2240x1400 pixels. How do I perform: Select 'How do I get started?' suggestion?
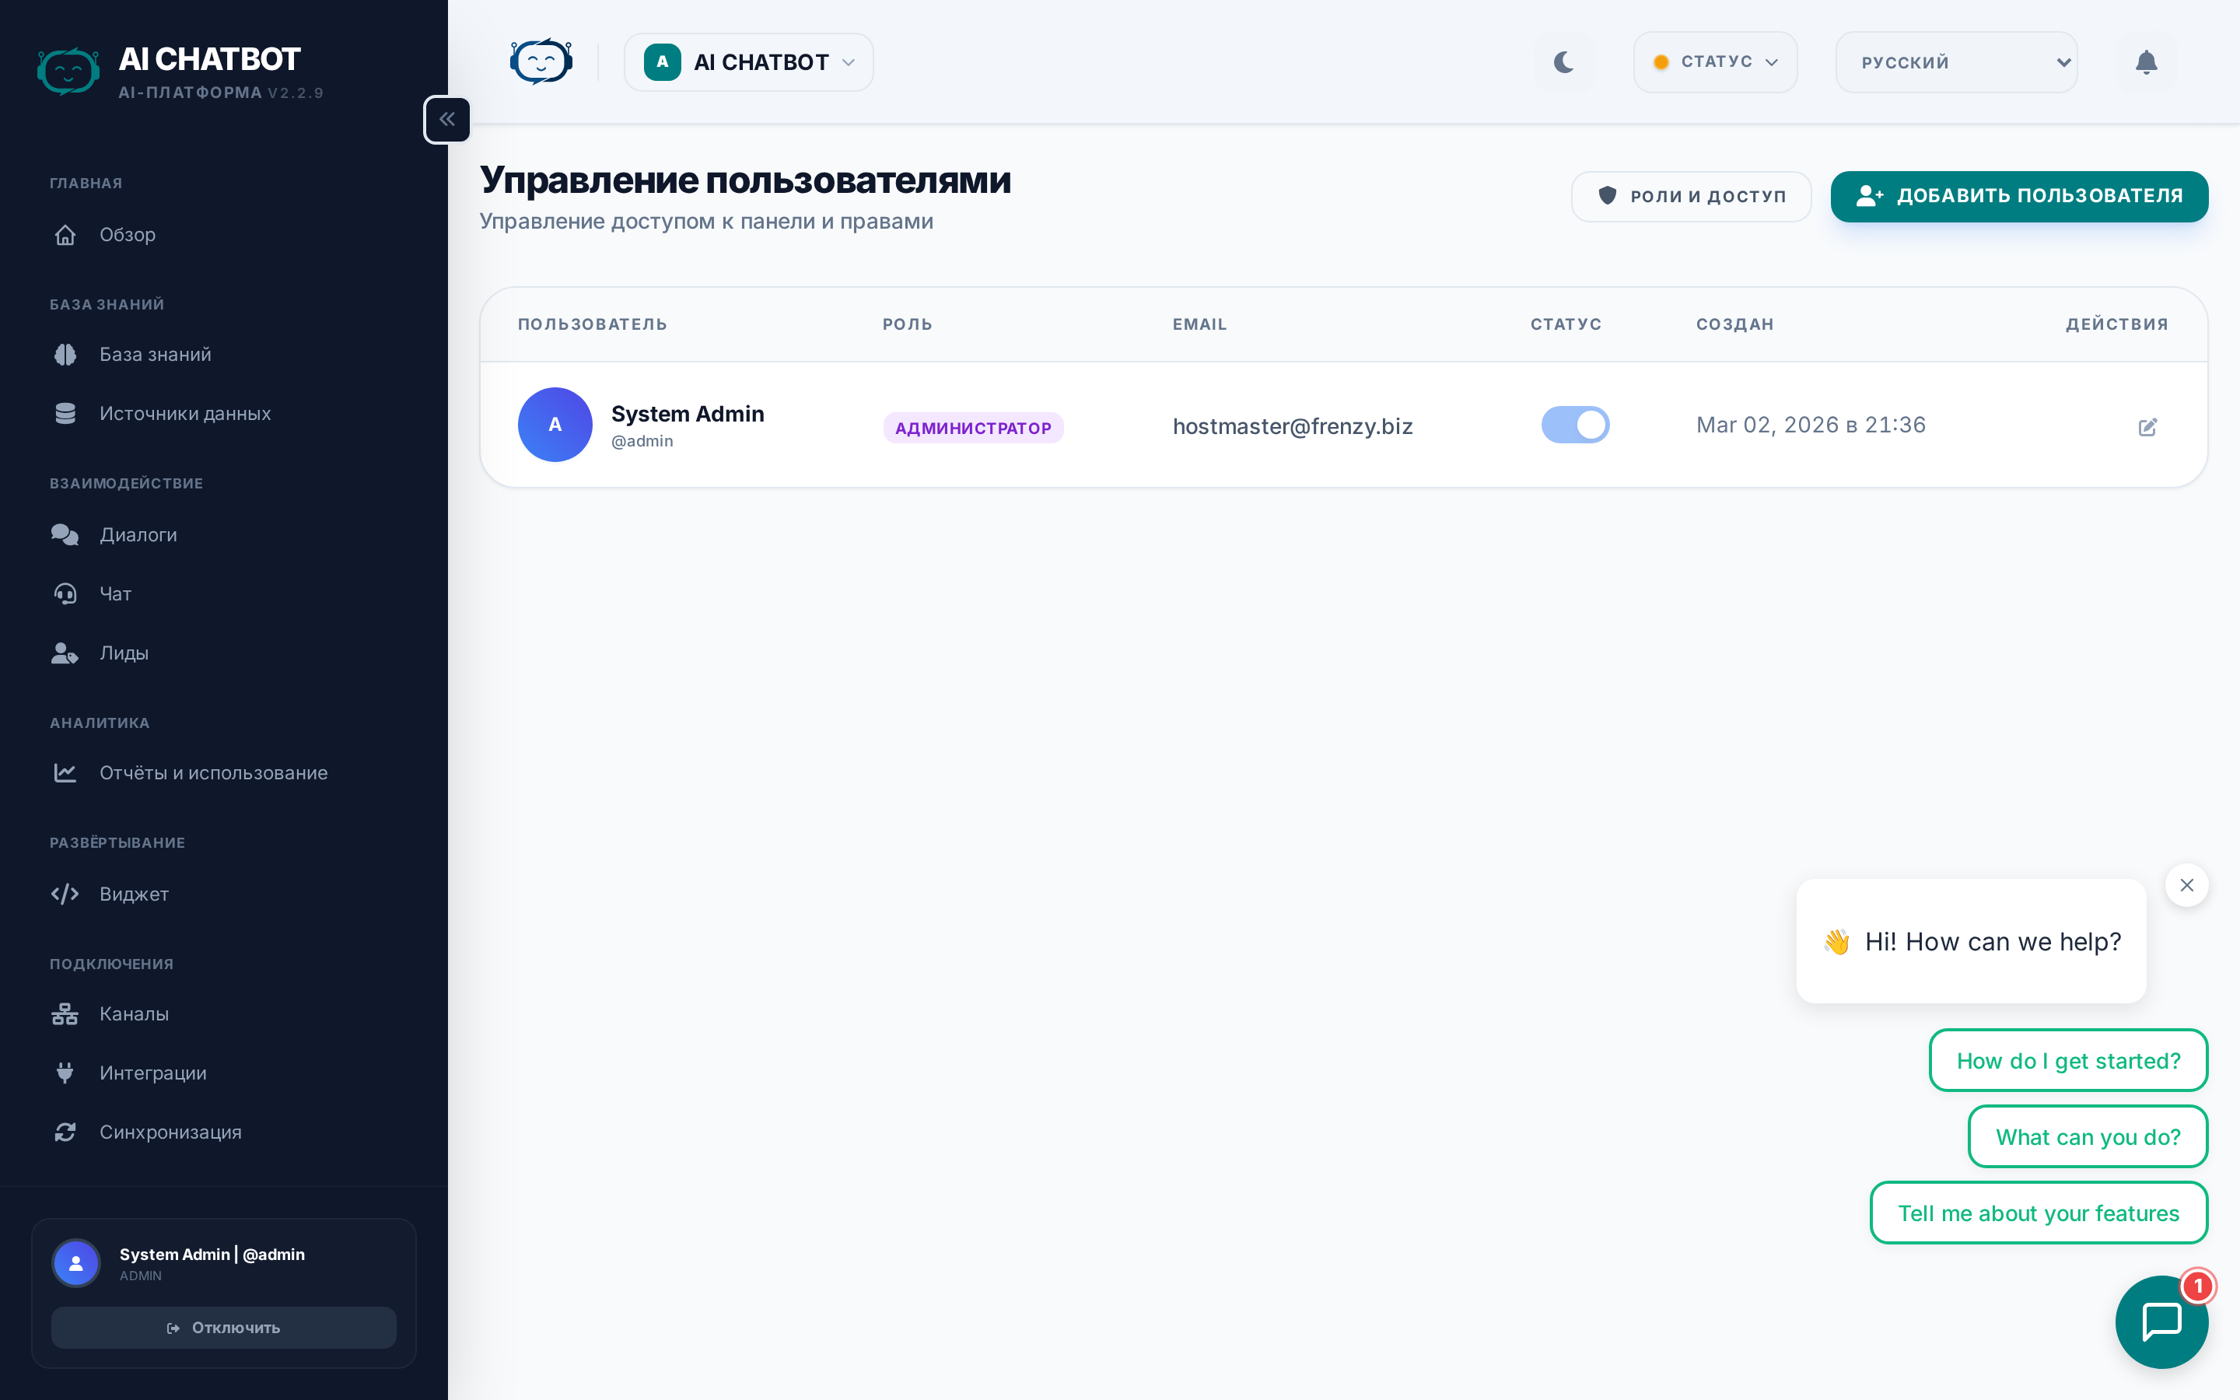[x=2068, y=1060]
